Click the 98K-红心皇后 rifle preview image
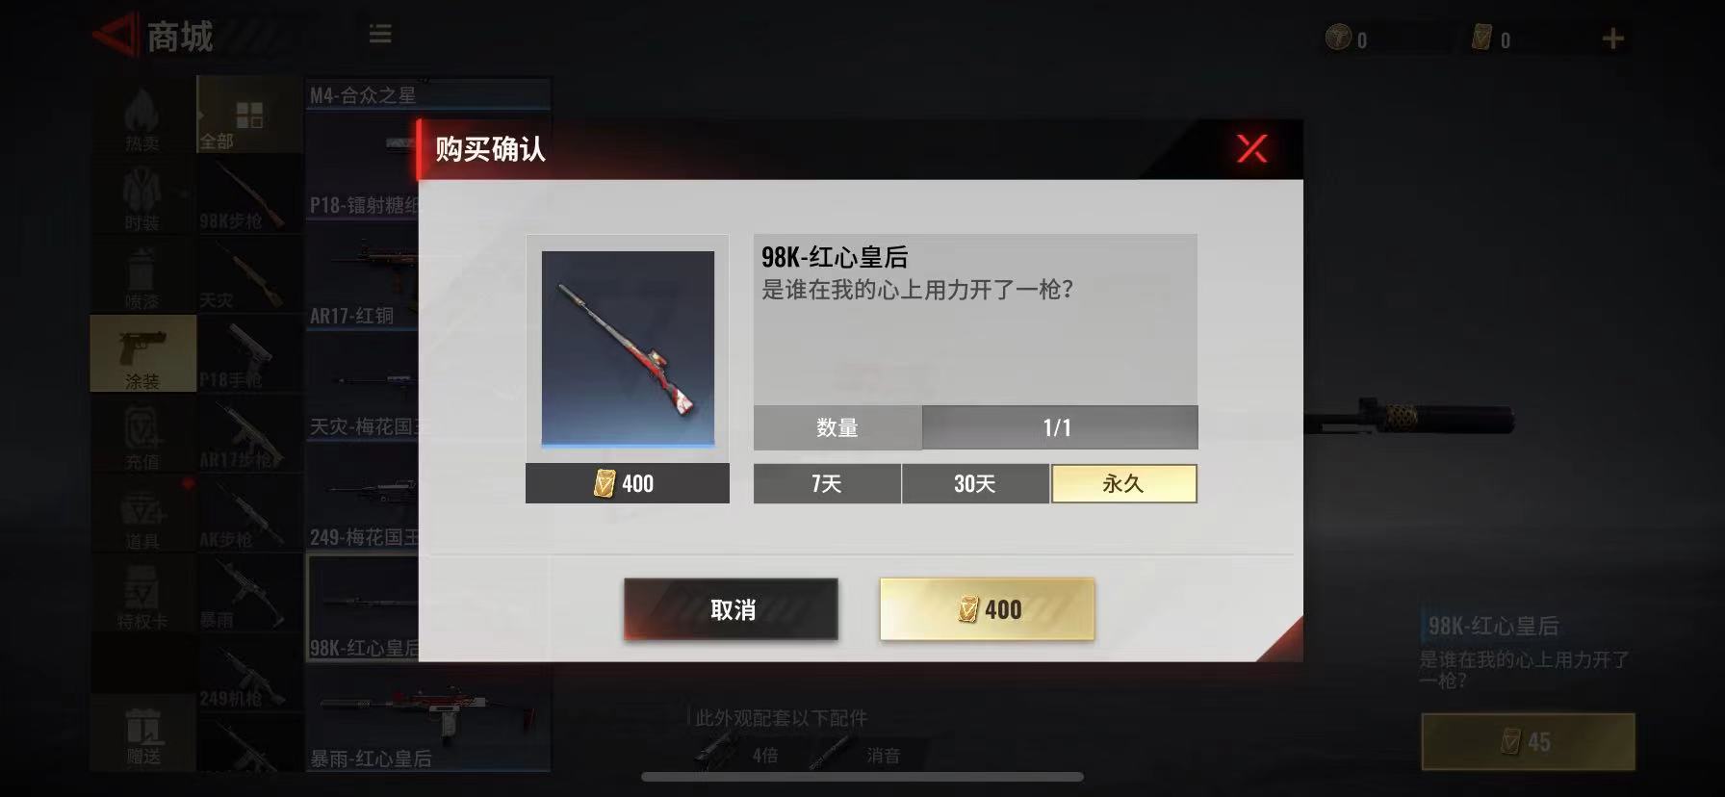Image resolution: width=1725 pixels, height=797 pixels. pyautogui.click(x=628, y=348)
